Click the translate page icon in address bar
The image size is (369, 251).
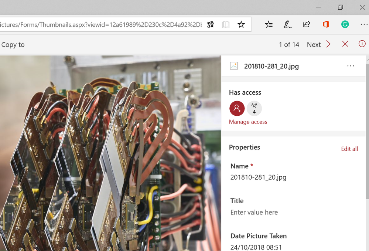pyautogui.click(x=211, y=24)
